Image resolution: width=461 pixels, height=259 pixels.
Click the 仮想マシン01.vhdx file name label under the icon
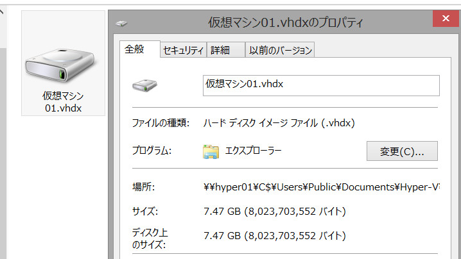point(63,101)
